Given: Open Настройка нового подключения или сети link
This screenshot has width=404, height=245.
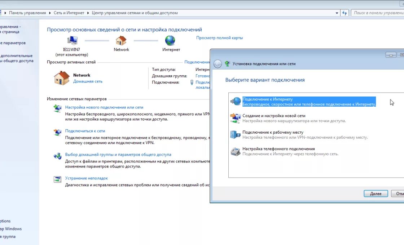Looking at the screenshot, I should (x=104, y=107).
